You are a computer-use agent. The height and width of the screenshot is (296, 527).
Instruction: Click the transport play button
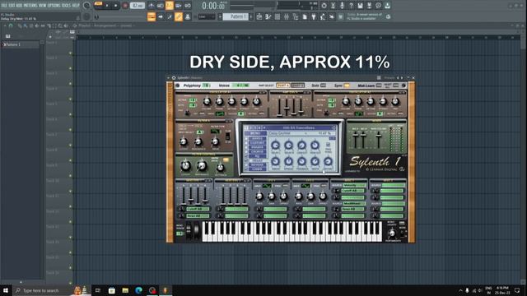tap(107, 6)
